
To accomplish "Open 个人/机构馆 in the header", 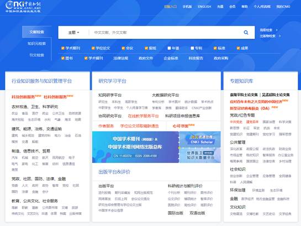I will [262, 7].
